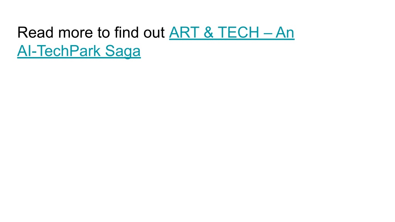Click the 'An' word ending the first line
The width and height of the screenshot is (395, 222).
tap(285, 32)
